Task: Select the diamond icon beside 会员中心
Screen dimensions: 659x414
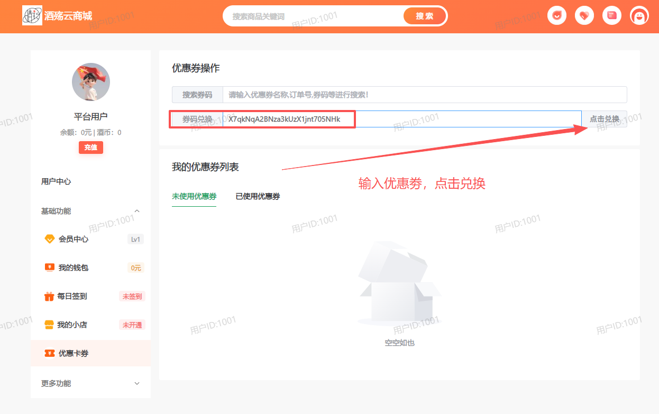Action: click(x=49, y=239)
